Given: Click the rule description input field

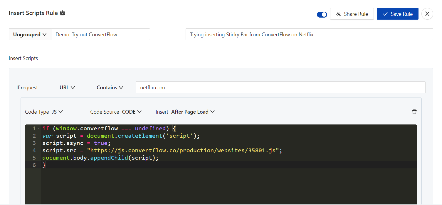Looking at the screenshot, I should tap(309, 34).
